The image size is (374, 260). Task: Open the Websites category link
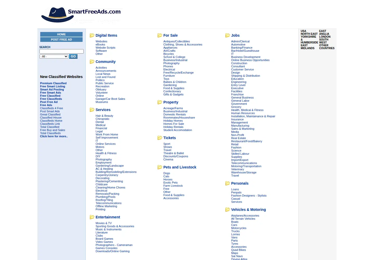pos(101,41)
